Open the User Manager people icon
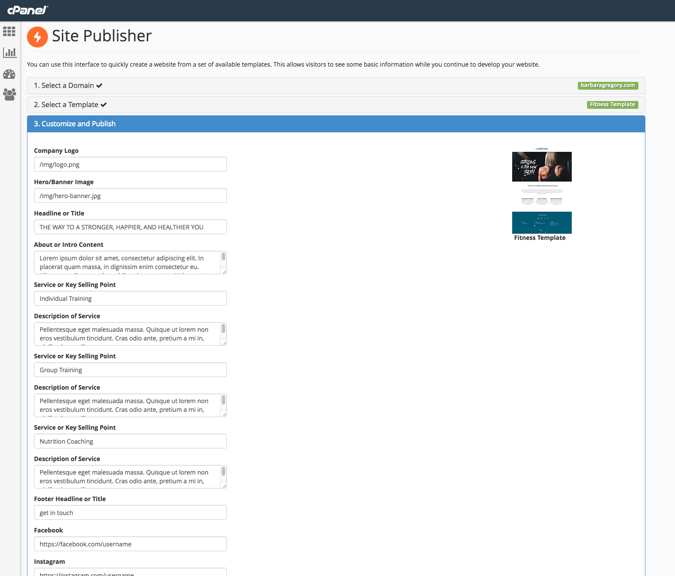The height and width of the screenshot is (576, 675). [9, 94]
